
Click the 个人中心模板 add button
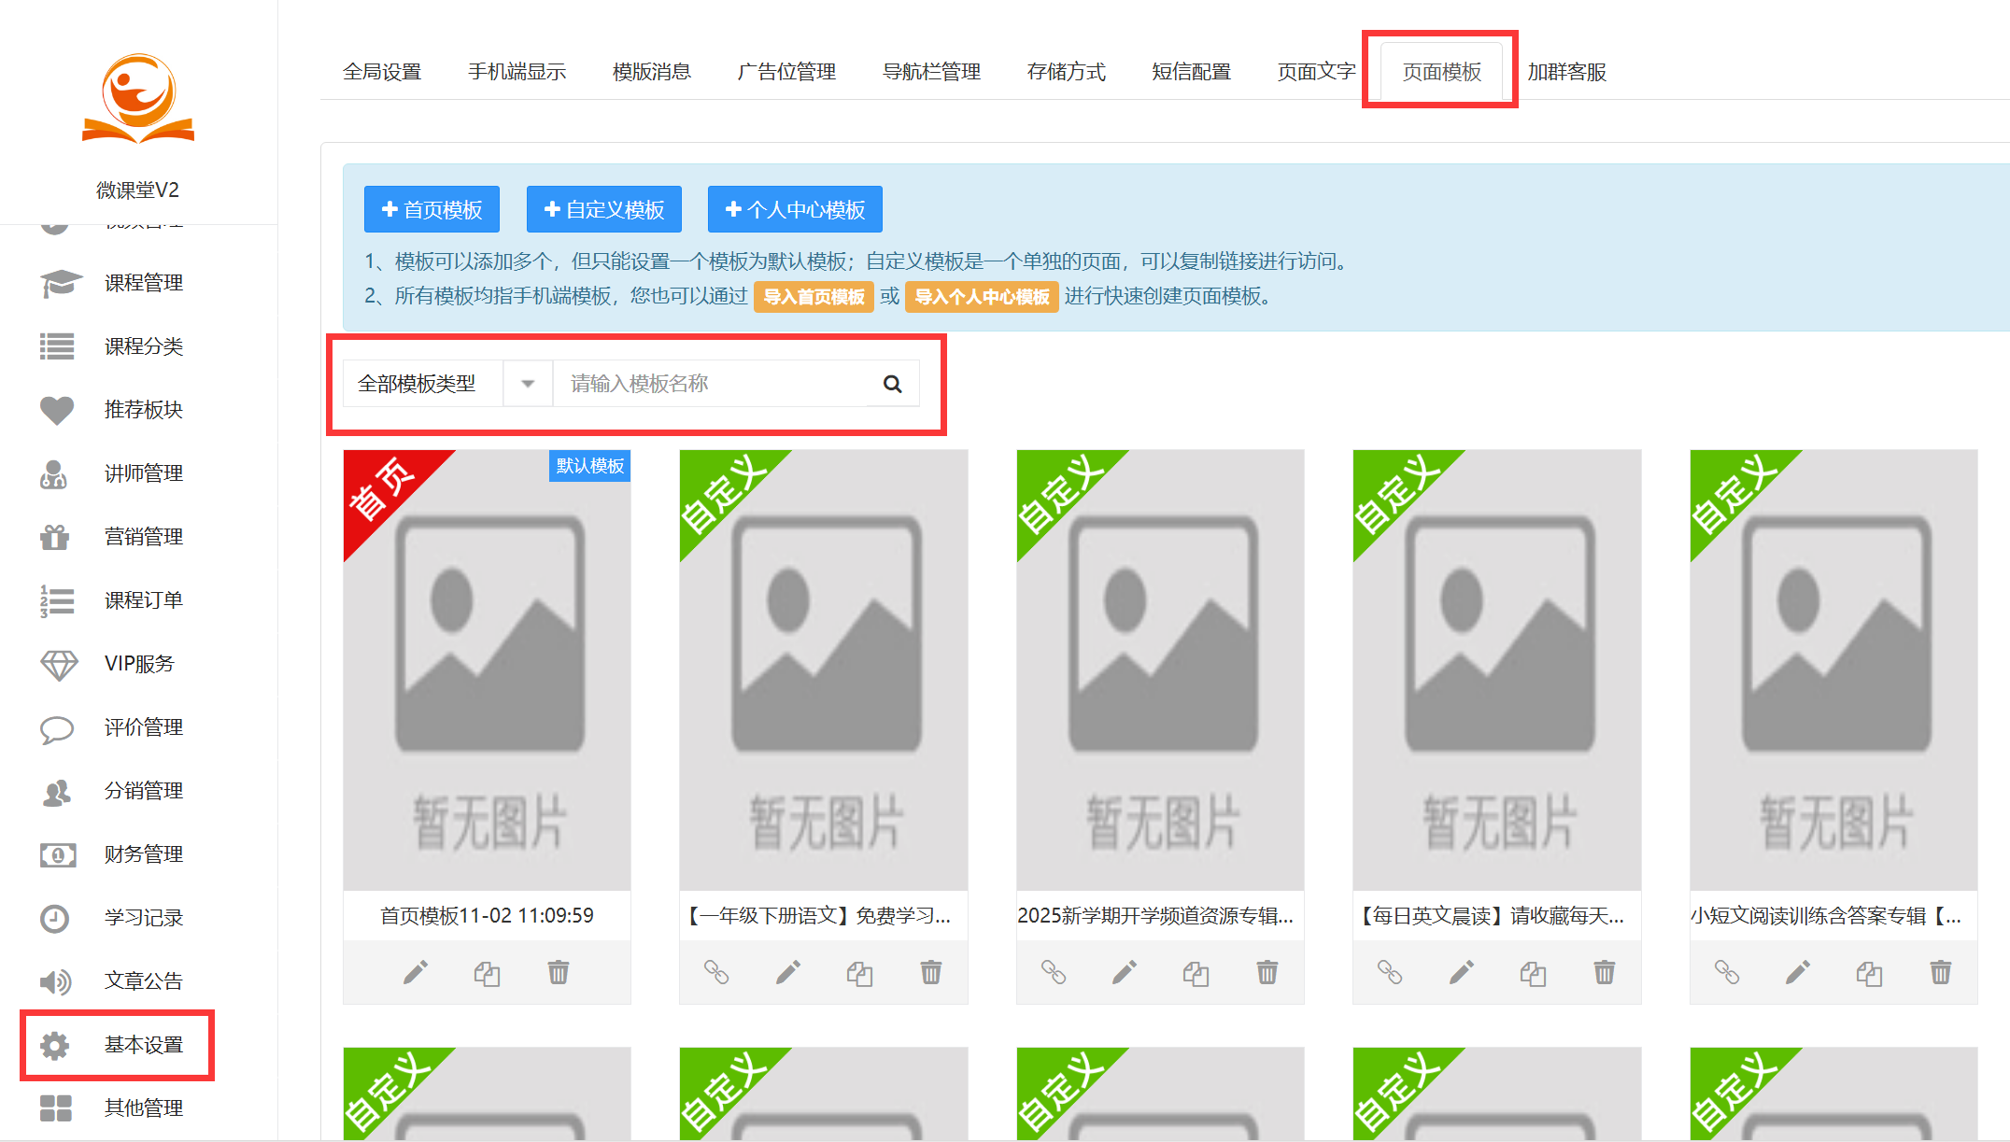[795, 209]
